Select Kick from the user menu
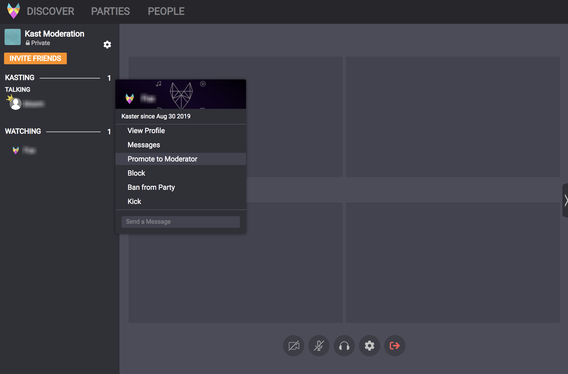This screenshot has height=374, width=568. pos(134,201)
